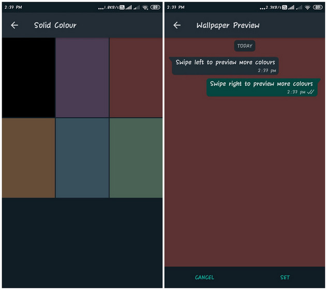Select the brown colour swatch
The height and width of the screenshot is (290, 327).
(x=28, y=158)
